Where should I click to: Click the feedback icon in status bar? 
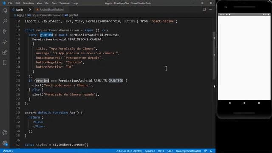point(205,151)
